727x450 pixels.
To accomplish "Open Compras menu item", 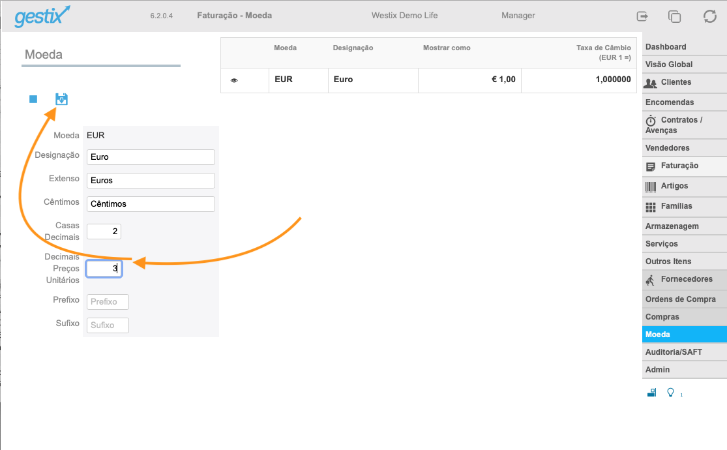I will (x=685, y=317).
